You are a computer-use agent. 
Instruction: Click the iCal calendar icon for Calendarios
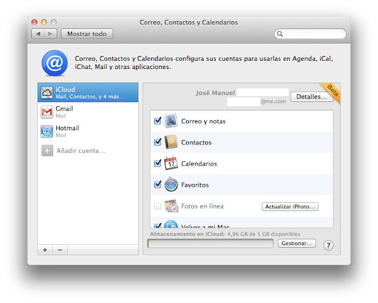tap(171, 163)
